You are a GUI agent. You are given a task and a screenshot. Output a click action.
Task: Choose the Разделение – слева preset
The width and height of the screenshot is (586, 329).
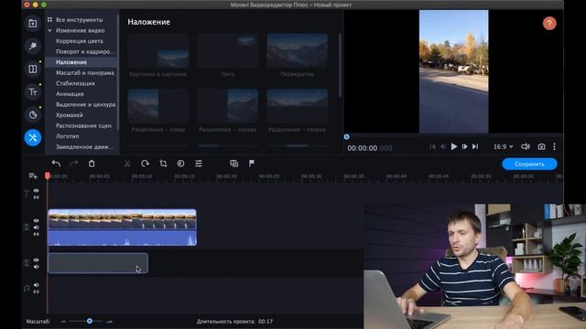(158, 106)
